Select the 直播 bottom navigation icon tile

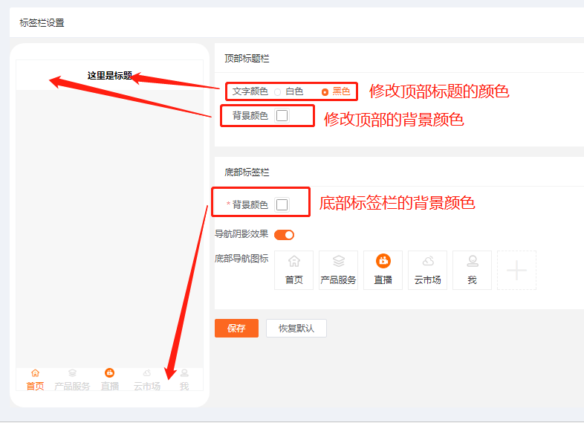383,270
